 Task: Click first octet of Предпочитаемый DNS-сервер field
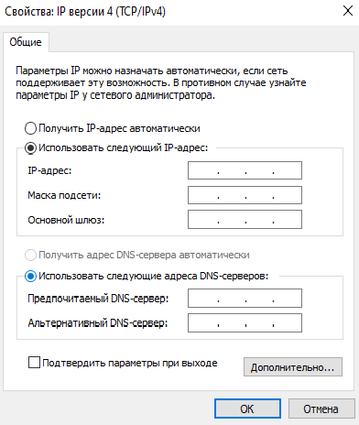click(203, 298)
